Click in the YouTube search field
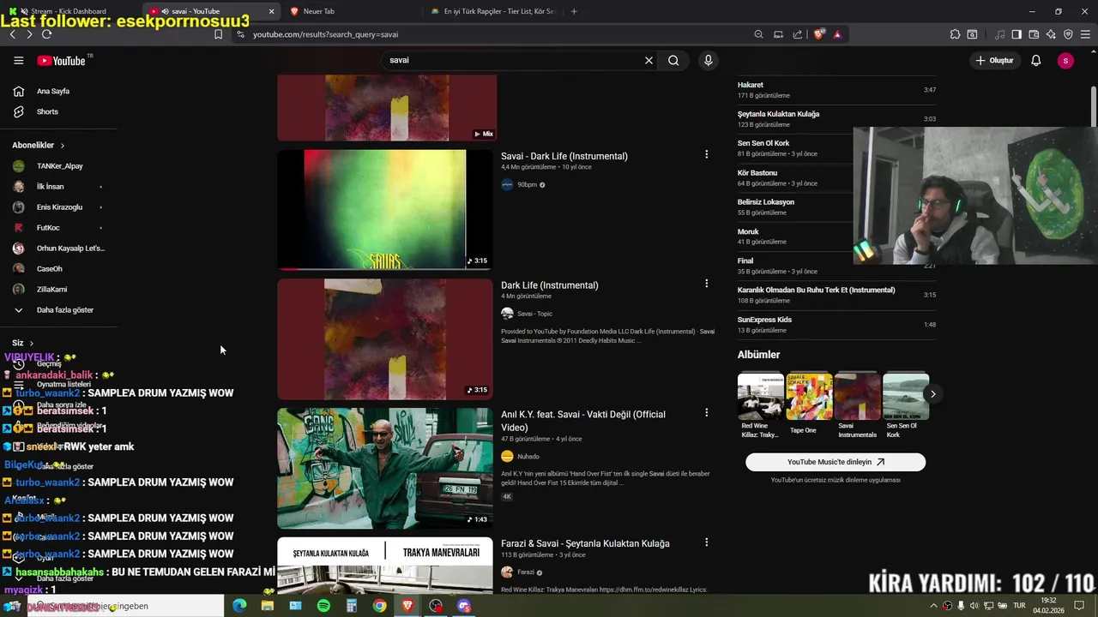Viewport: 1098px width, 617px height. [515, 61]
